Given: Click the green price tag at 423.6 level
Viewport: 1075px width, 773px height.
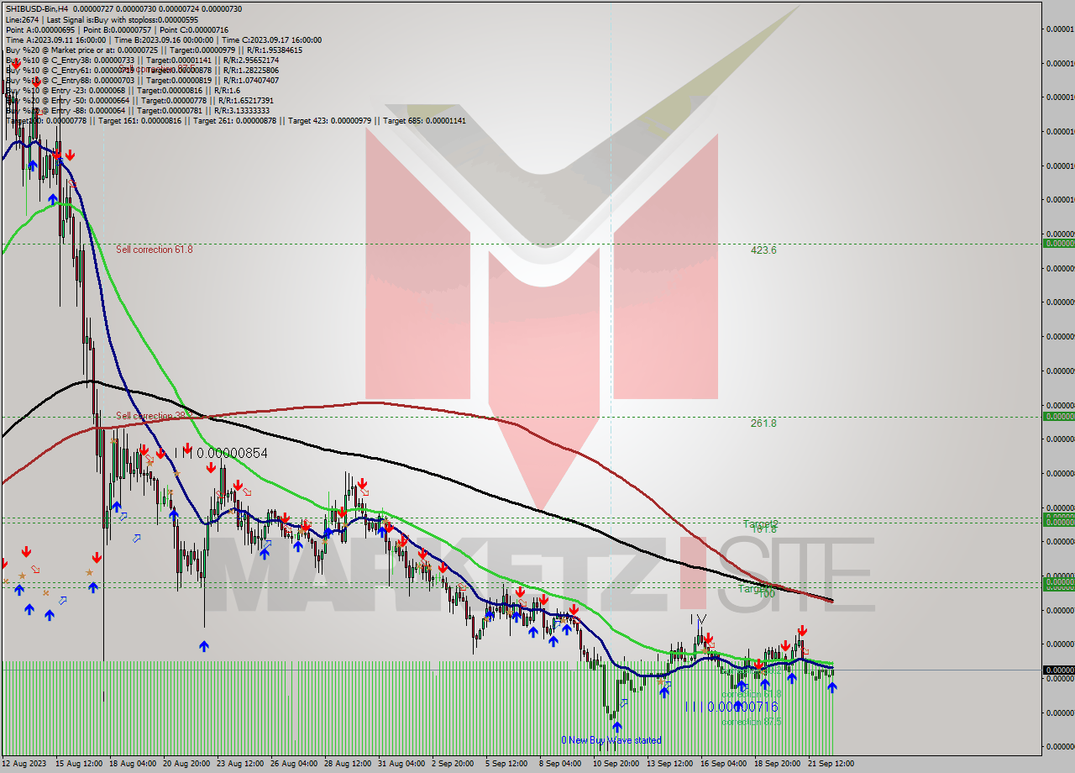Looking at the screenshot, I should (1058, 244).
